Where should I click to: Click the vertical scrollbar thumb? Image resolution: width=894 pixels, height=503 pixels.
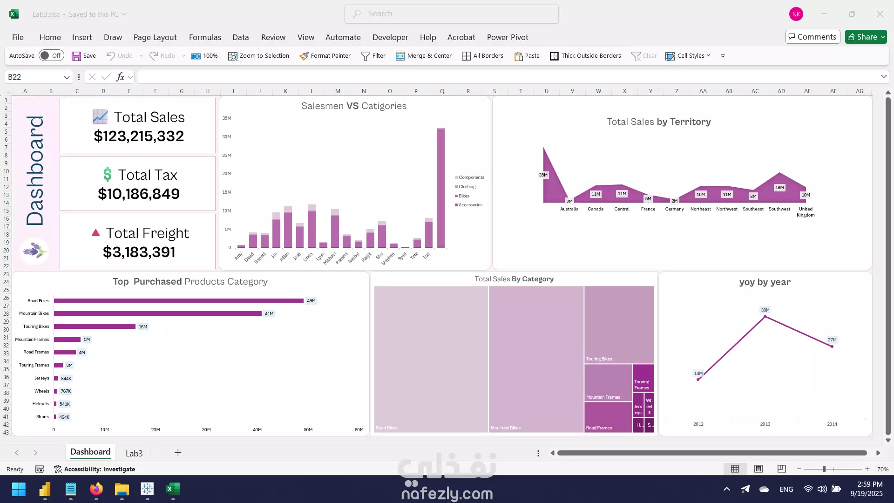(888, 266)
